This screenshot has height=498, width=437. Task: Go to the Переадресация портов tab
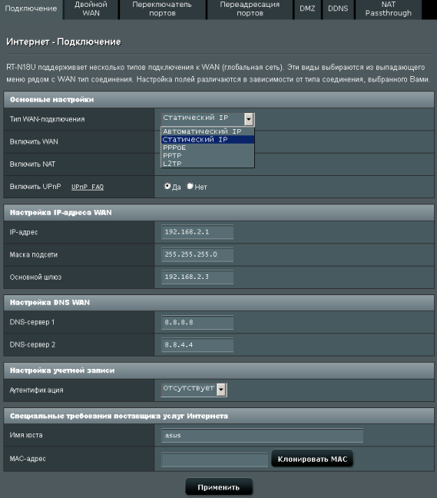(x=250, y=9)
